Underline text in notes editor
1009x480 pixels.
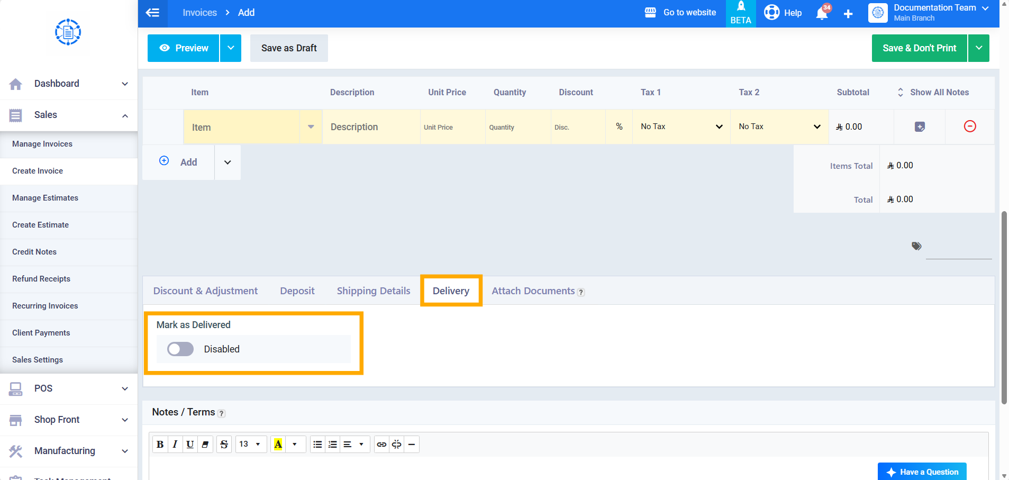[x=190, y=445]
